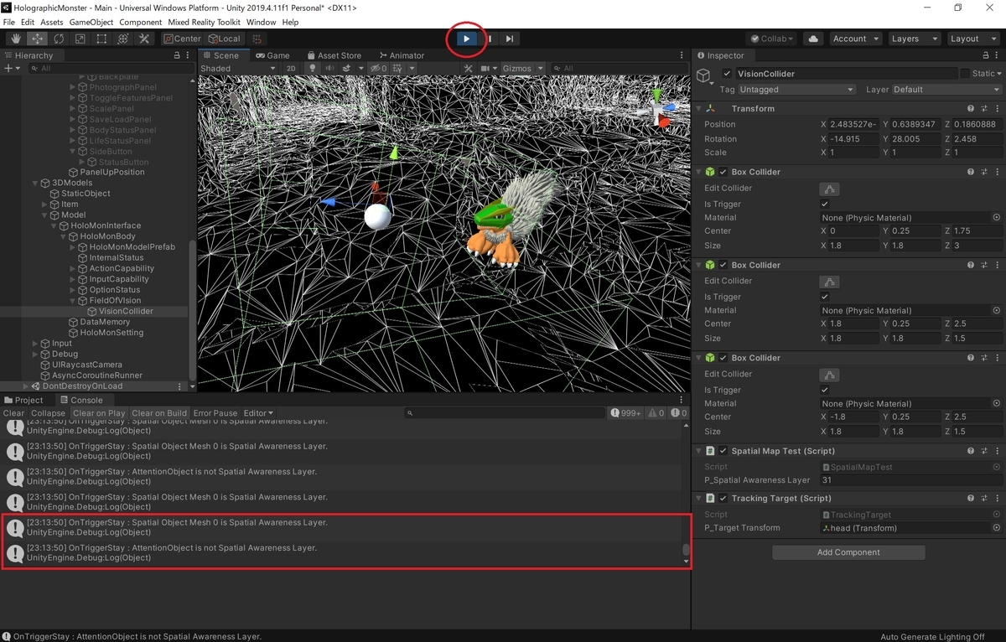Switch to the Game tab

coord(272,55)
